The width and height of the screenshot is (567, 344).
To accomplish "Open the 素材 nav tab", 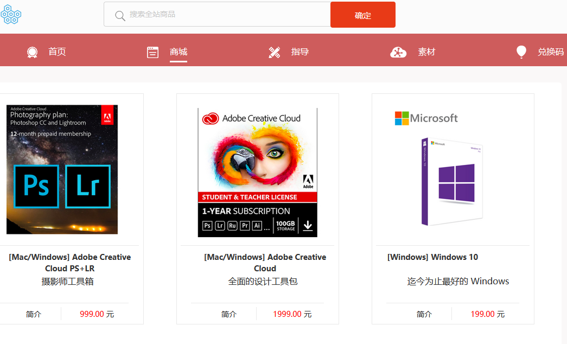I will pyautogui.click(x=426, y=52).
